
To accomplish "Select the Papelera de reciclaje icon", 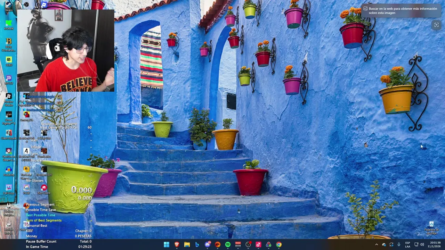I will tap(431, 228).
